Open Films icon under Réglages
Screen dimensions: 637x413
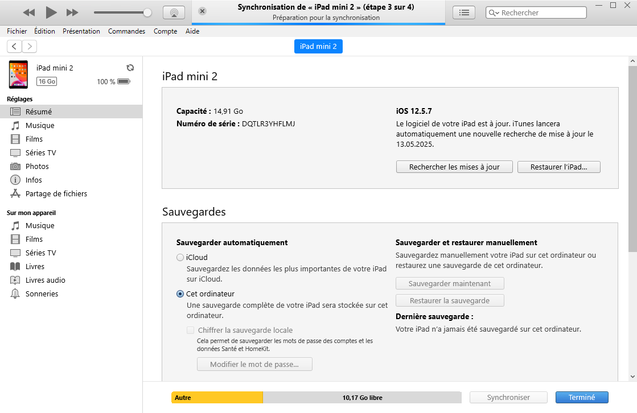coord(15,139)
